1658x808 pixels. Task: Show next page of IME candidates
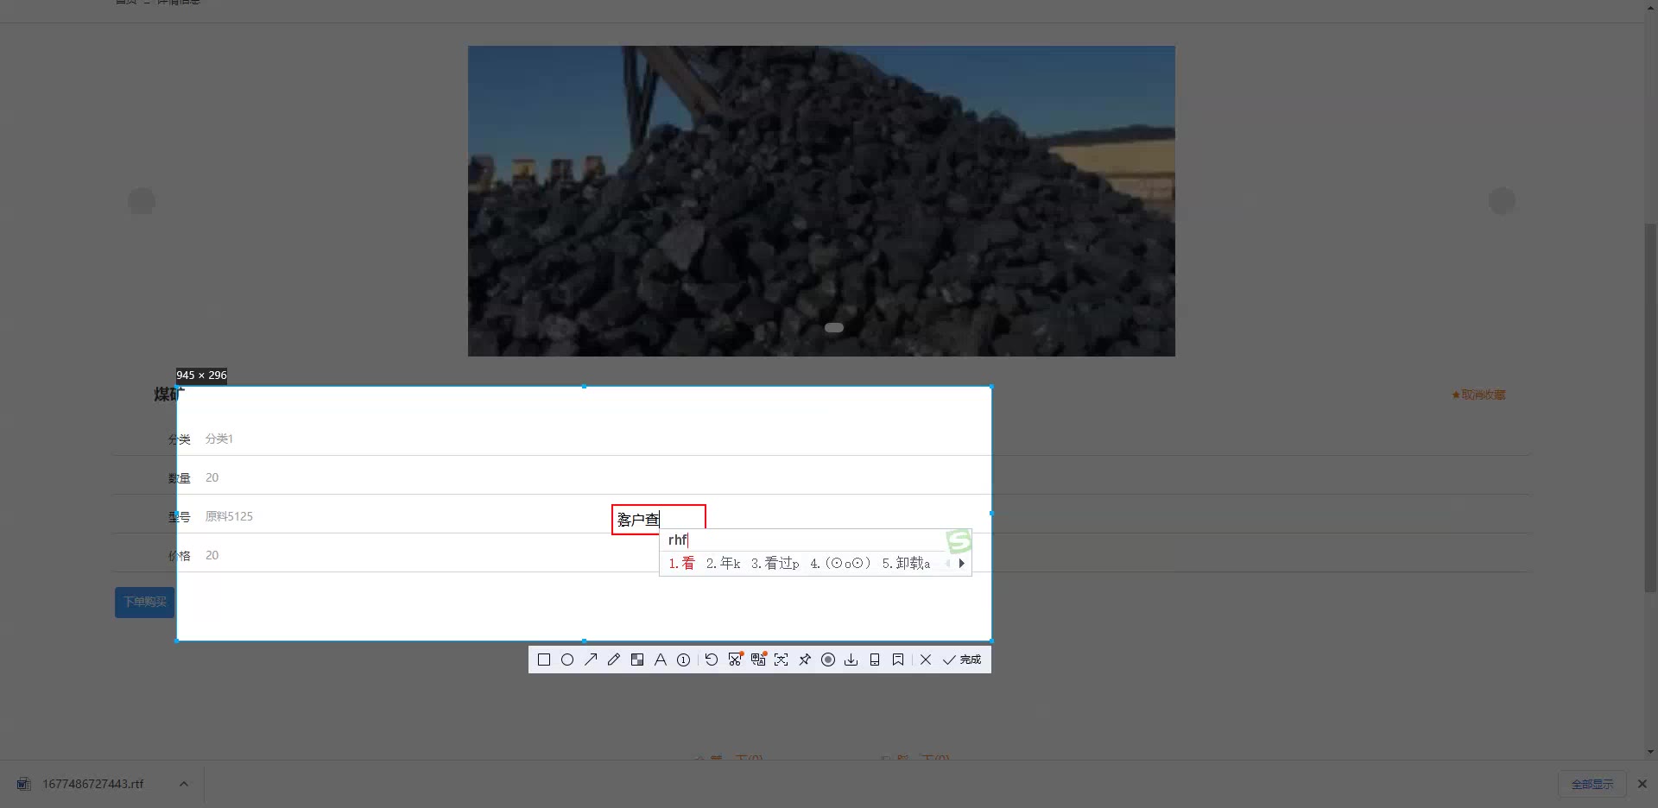[961, 563]
